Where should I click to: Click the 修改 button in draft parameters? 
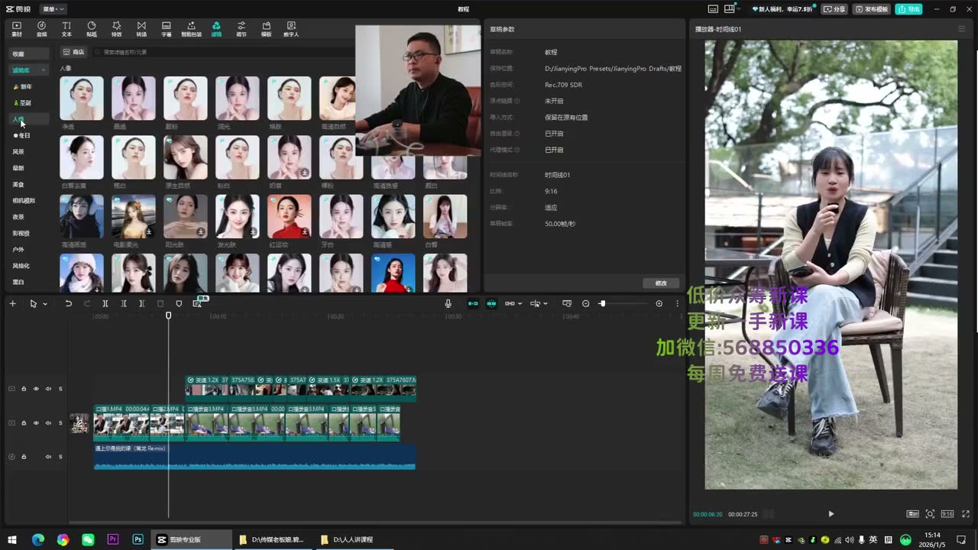(x=661, y=283)
